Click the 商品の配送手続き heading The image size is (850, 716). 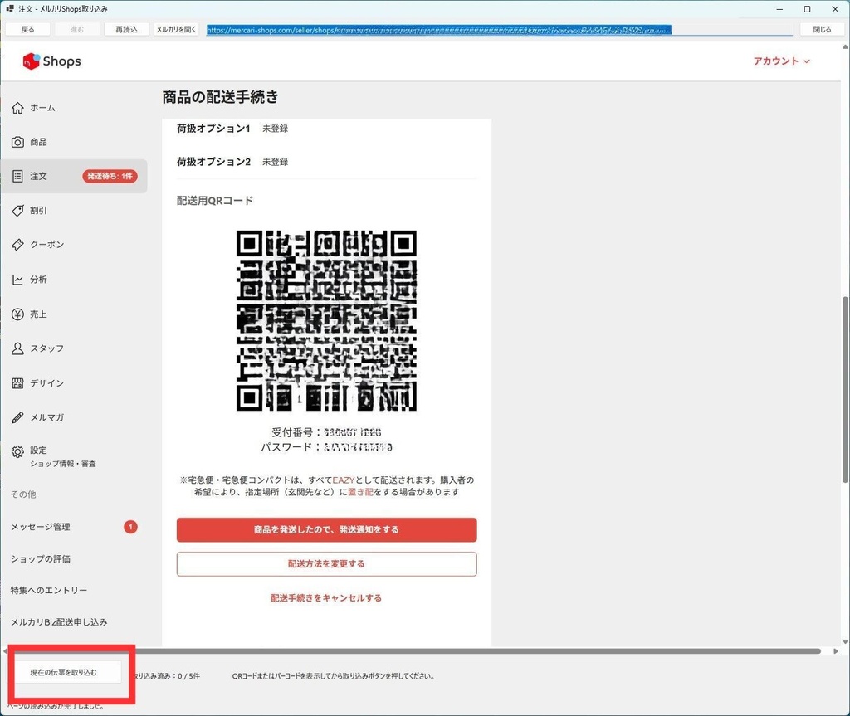pos(220,97)
